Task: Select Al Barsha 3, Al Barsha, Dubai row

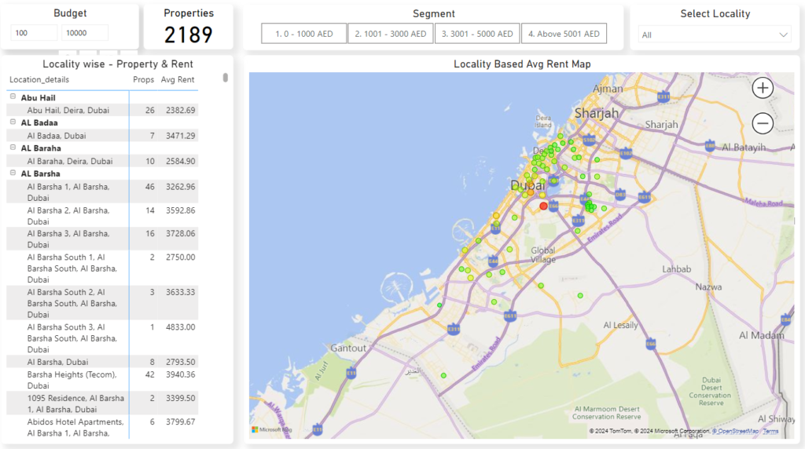Action: 102,239
